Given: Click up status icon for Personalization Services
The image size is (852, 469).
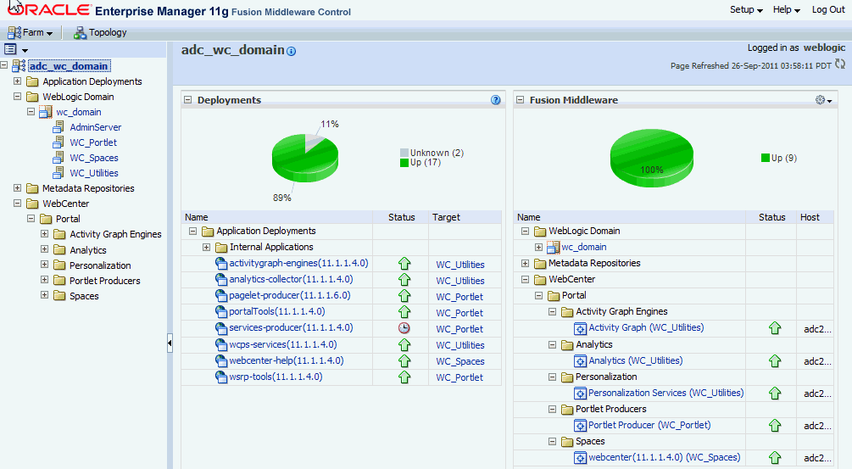Looking at the screenshot, I should point(775,394).
